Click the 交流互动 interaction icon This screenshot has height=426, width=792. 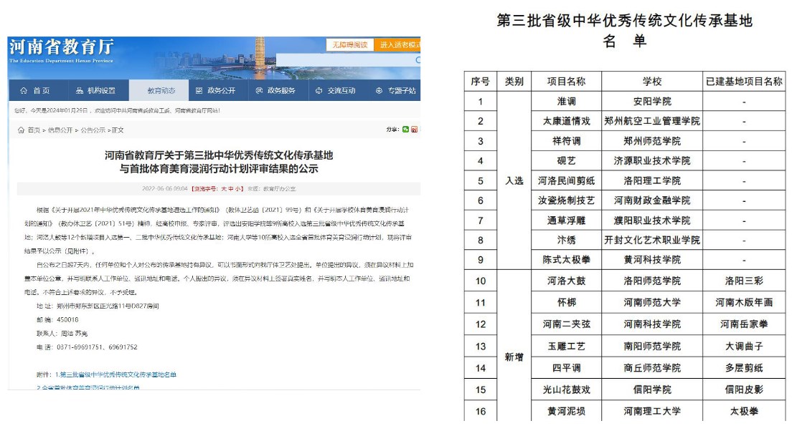click(319, 91)
